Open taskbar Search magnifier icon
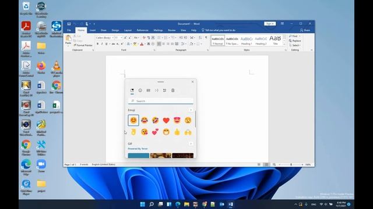Viewport: 373px width, 209px height. click(152, 204)
